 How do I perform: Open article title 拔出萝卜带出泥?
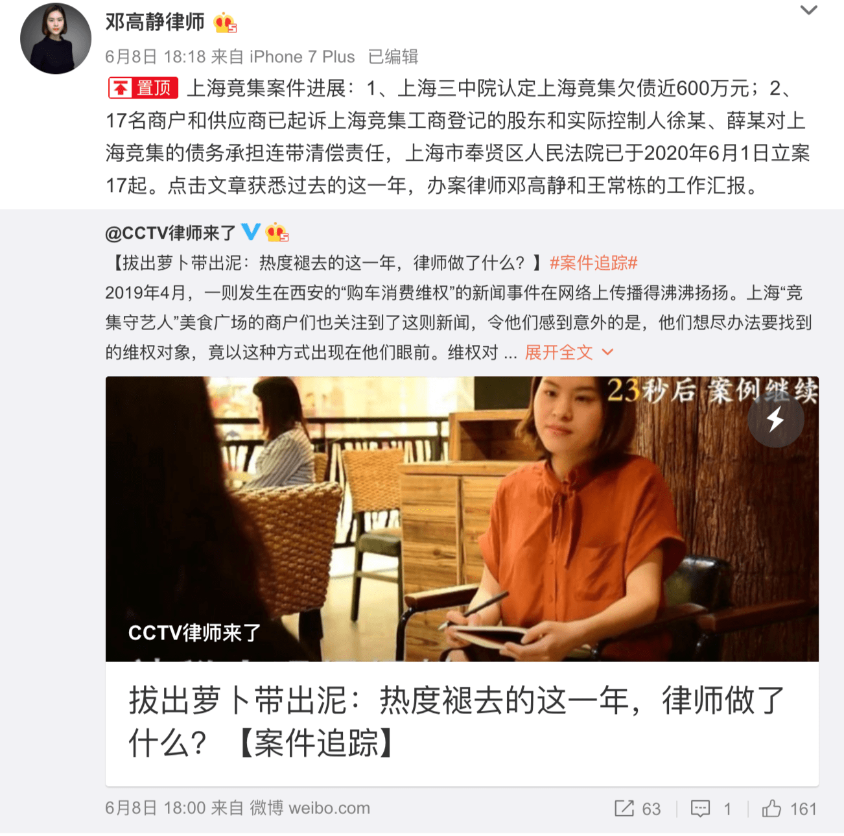[456, 721]
